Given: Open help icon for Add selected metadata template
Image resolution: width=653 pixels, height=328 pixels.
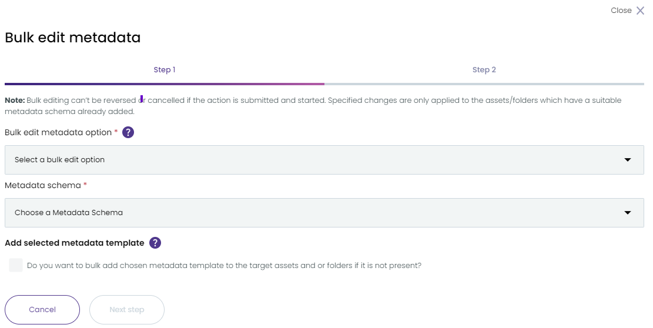Looking at the screenshot, I should click(x=155, y=243).
